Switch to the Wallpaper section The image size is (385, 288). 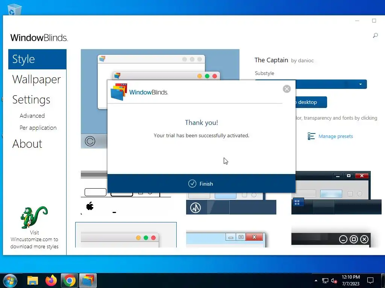(36, 79)
